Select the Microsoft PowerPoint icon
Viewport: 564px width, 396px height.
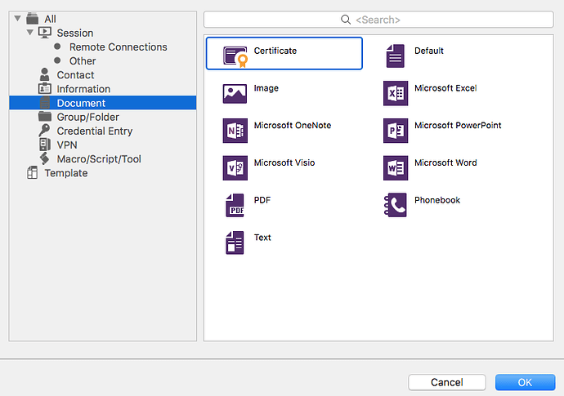tap(396, 131)
